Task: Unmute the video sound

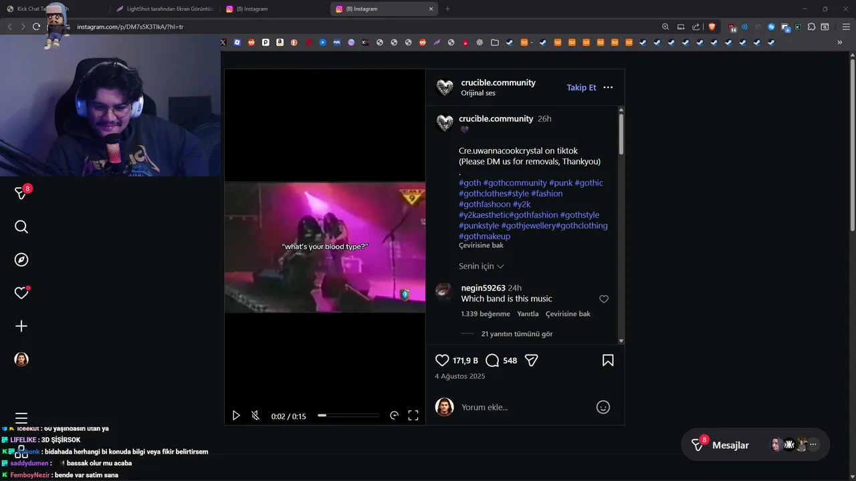Action: [x=255, y=416]
